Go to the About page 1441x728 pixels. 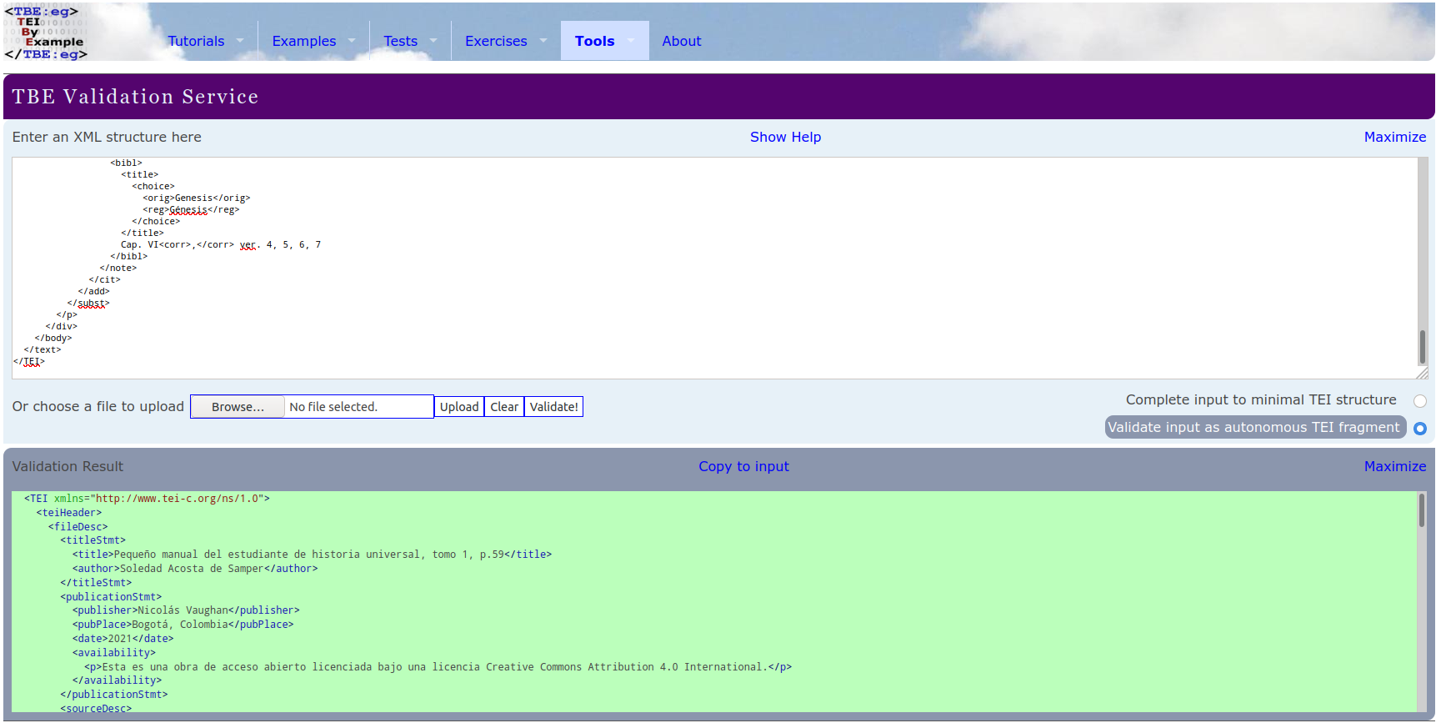click(681, 41)
